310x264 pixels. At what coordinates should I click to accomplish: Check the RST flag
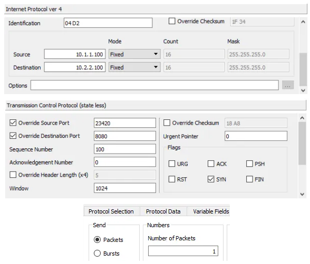pyautogui.click(x=172, y=179)
